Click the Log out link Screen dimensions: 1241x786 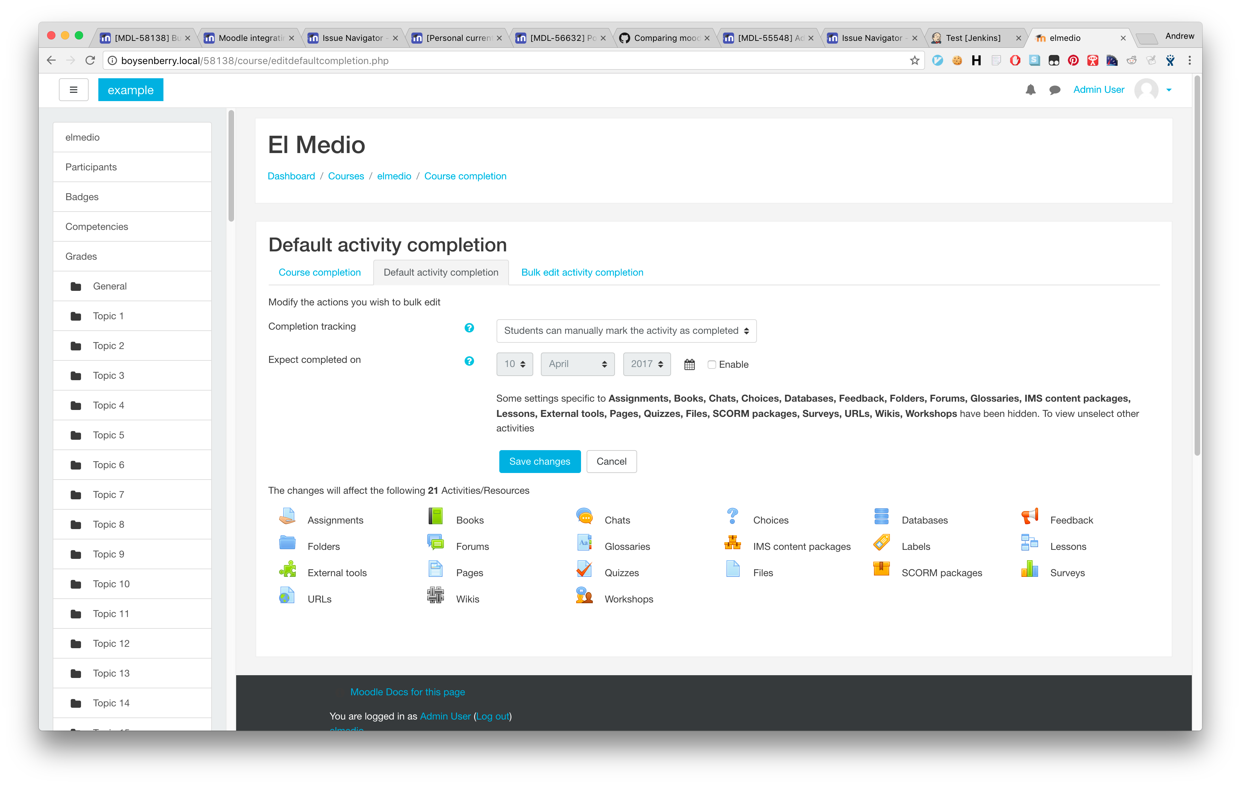tap(493, 716)
